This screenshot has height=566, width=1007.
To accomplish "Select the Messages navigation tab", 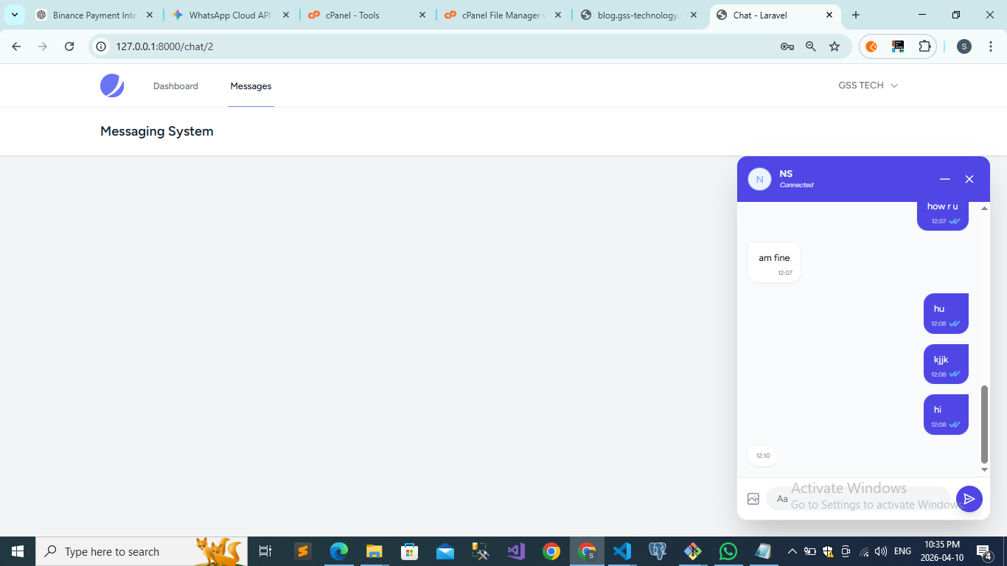I will point(251,86).
